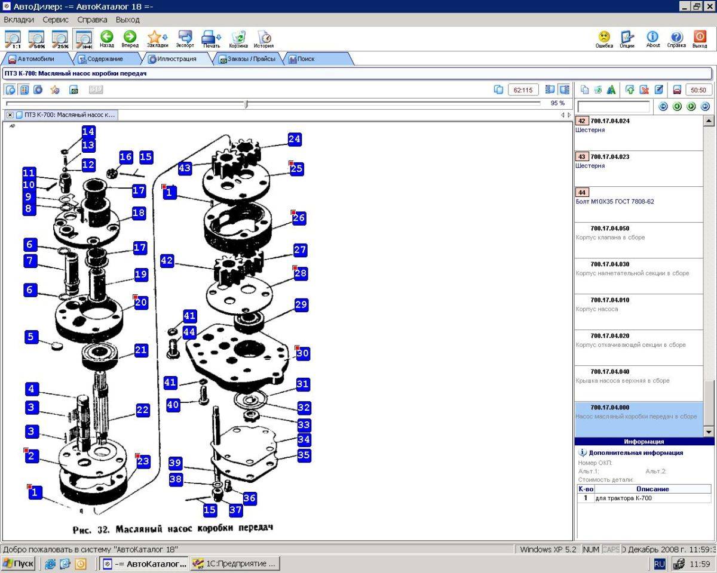Click the Экспорт toolbar icon
The image size is (717, 573).
[185, 39]
